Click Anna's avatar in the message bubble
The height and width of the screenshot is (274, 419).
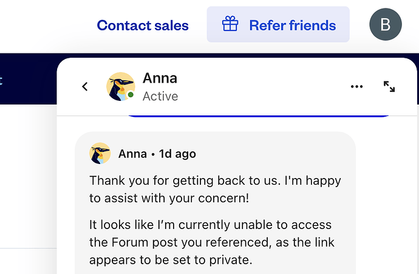100,154
